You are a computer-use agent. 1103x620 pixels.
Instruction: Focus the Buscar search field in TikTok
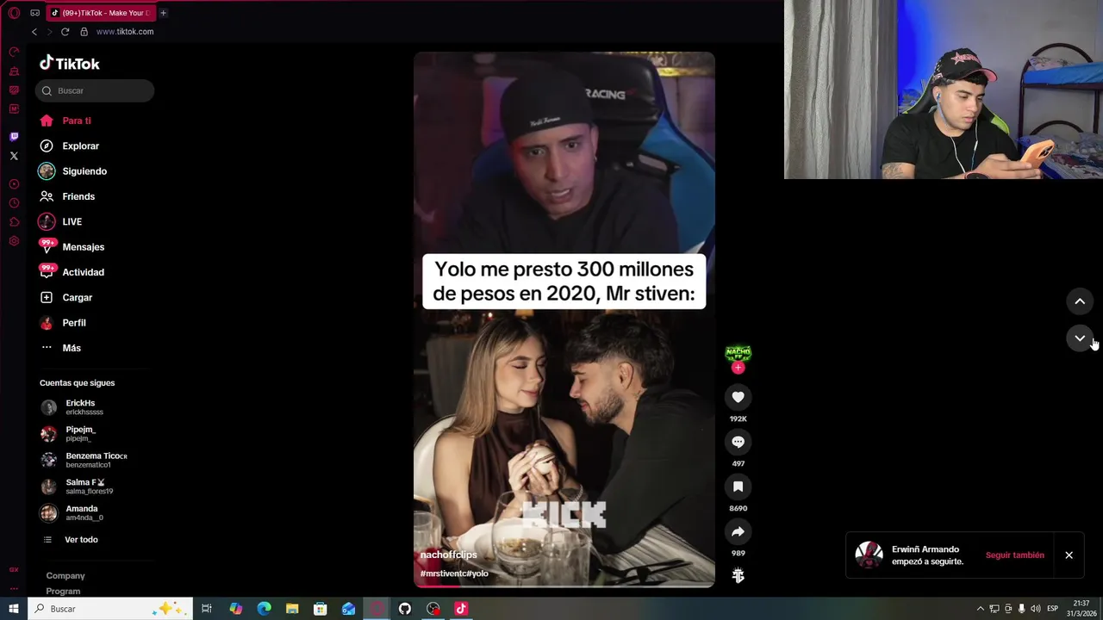[95, 90]
